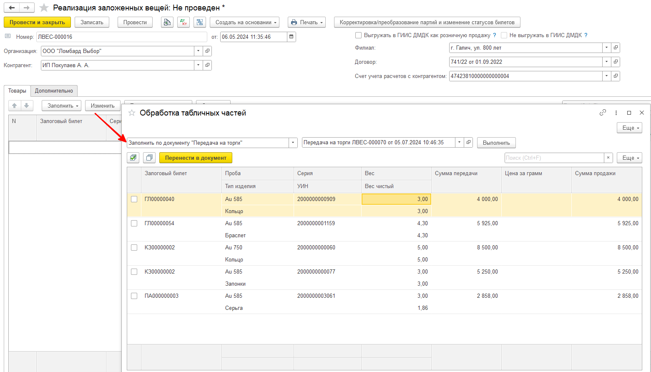Move row down with the down arrow icon
Image resolution: width=651 pixels, height=372 pixels.
point(26,106)
